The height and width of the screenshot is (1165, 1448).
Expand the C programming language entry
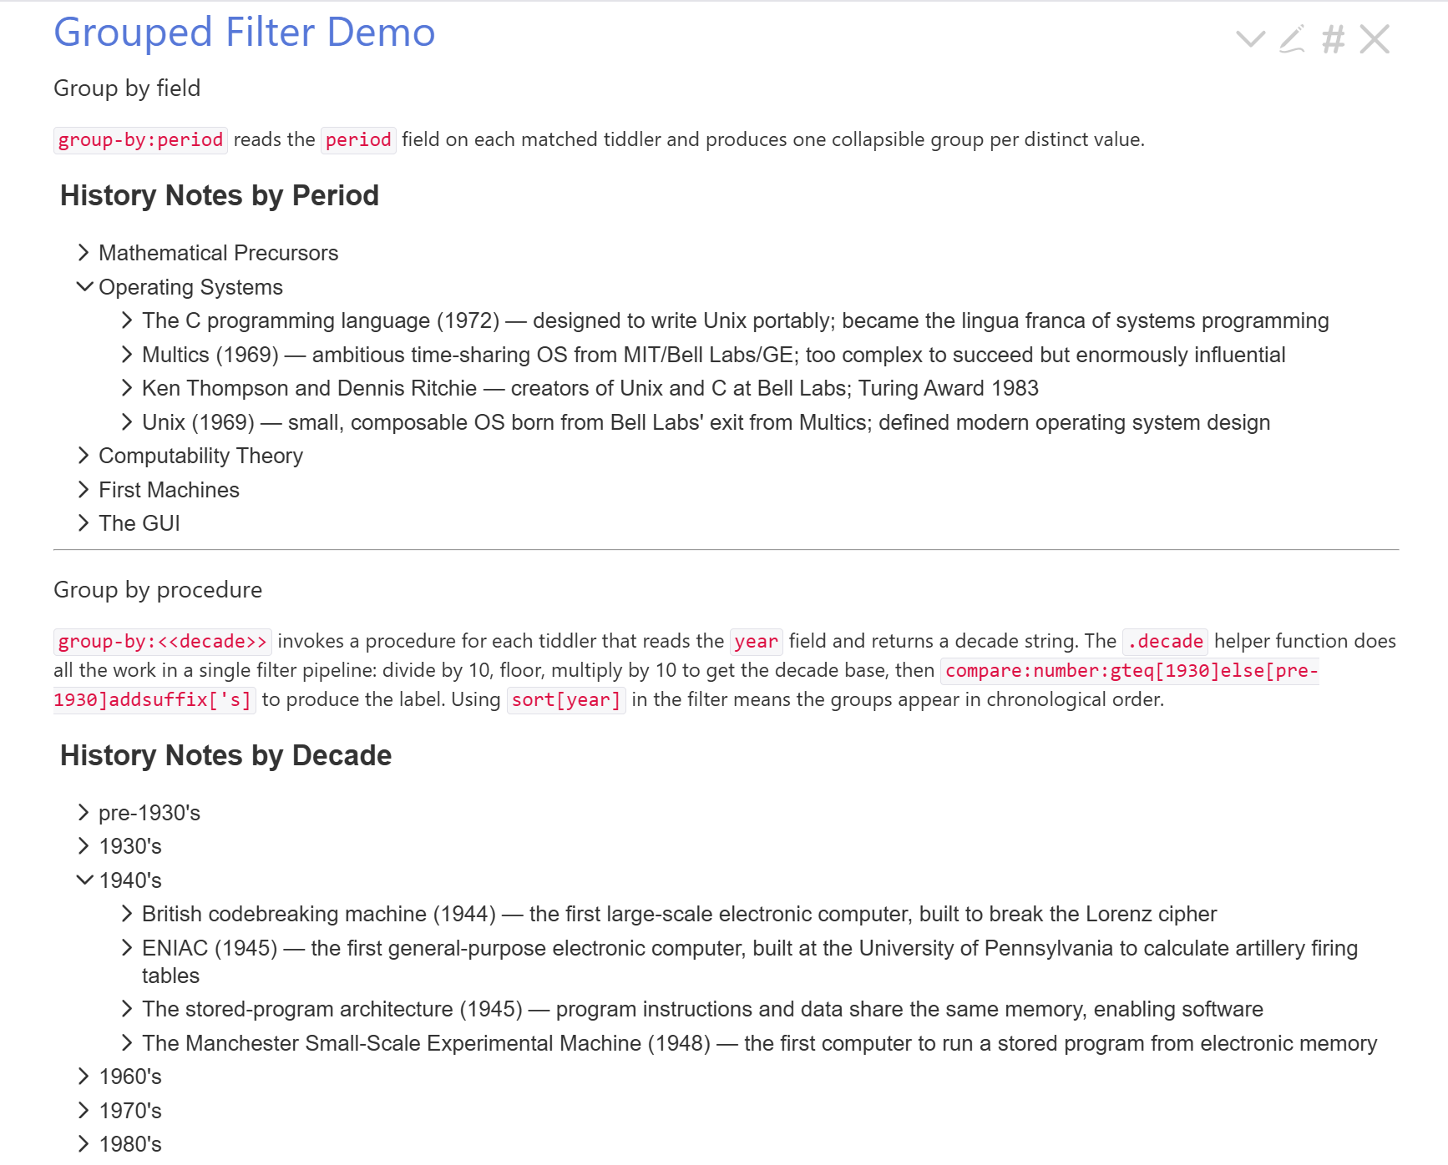(x=127, y=320)
